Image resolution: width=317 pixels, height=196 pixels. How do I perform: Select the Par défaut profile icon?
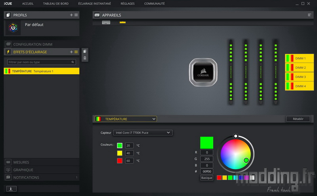(13, 28)
